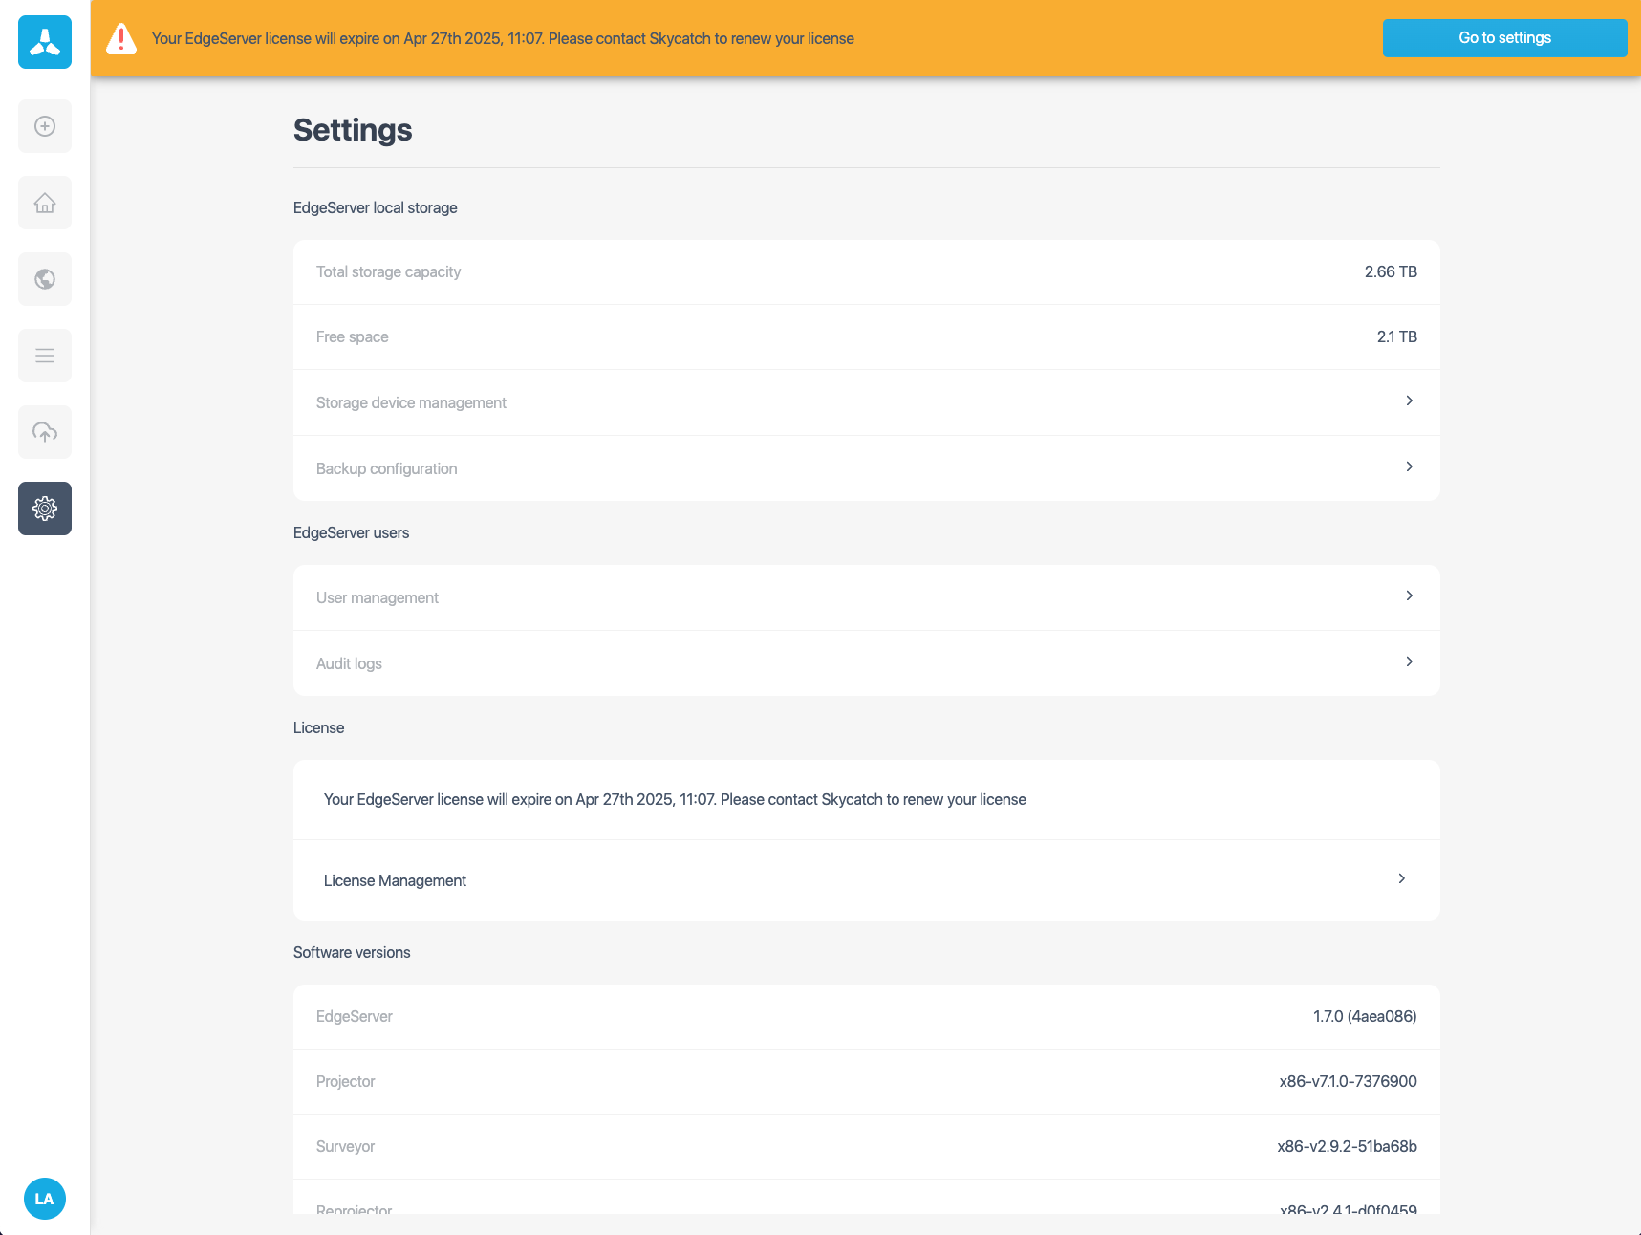Click the Software versions heading
Image resolution: width=1641 pixels, height=1235 pixels.
[x=352, y=952]
